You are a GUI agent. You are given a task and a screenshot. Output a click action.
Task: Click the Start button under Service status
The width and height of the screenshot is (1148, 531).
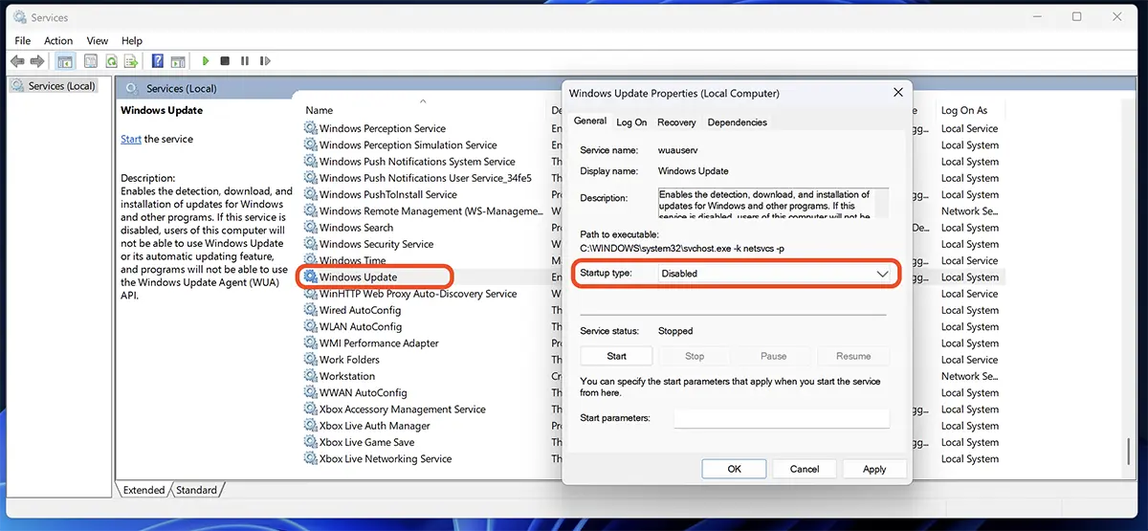617,356
